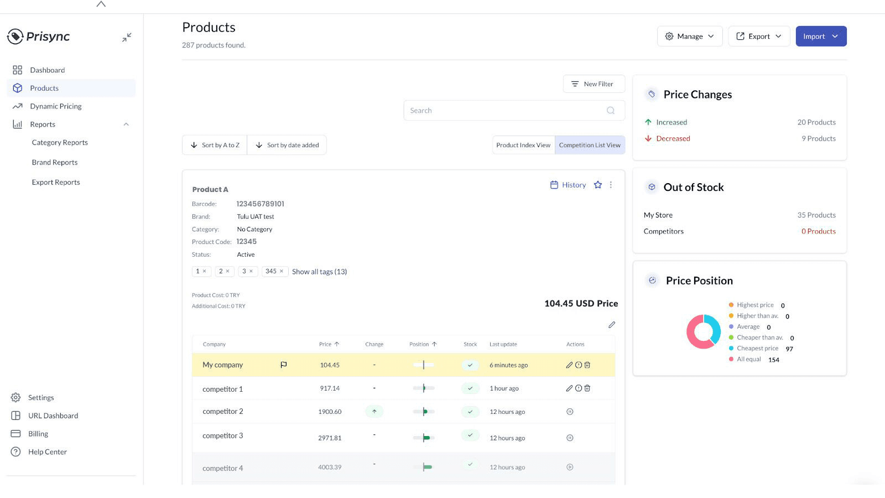Resume tracking for competitor 4 with play icon
The image size is (885, 498).
570,466
